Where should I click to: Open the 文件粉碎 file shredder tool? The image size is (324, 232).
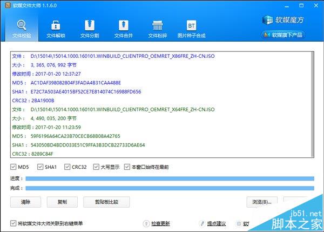click(x=158, y=29)
